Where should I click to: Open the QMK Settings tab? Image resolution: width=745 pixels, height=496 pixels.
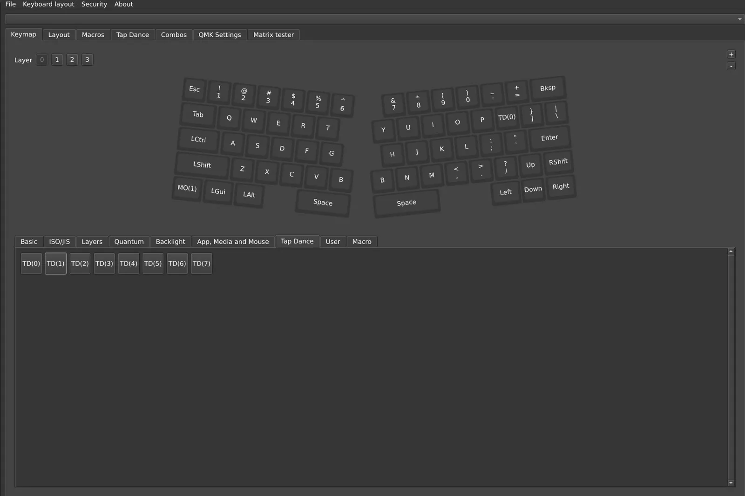click(x=220, y=35)
